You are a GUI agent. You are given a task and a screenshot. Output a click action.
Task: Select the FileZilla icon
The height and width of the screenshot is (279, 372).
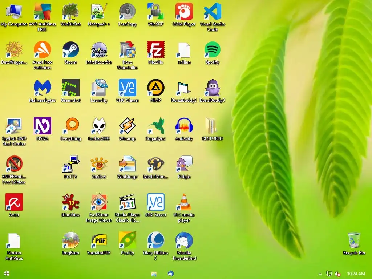pos(155,49)
